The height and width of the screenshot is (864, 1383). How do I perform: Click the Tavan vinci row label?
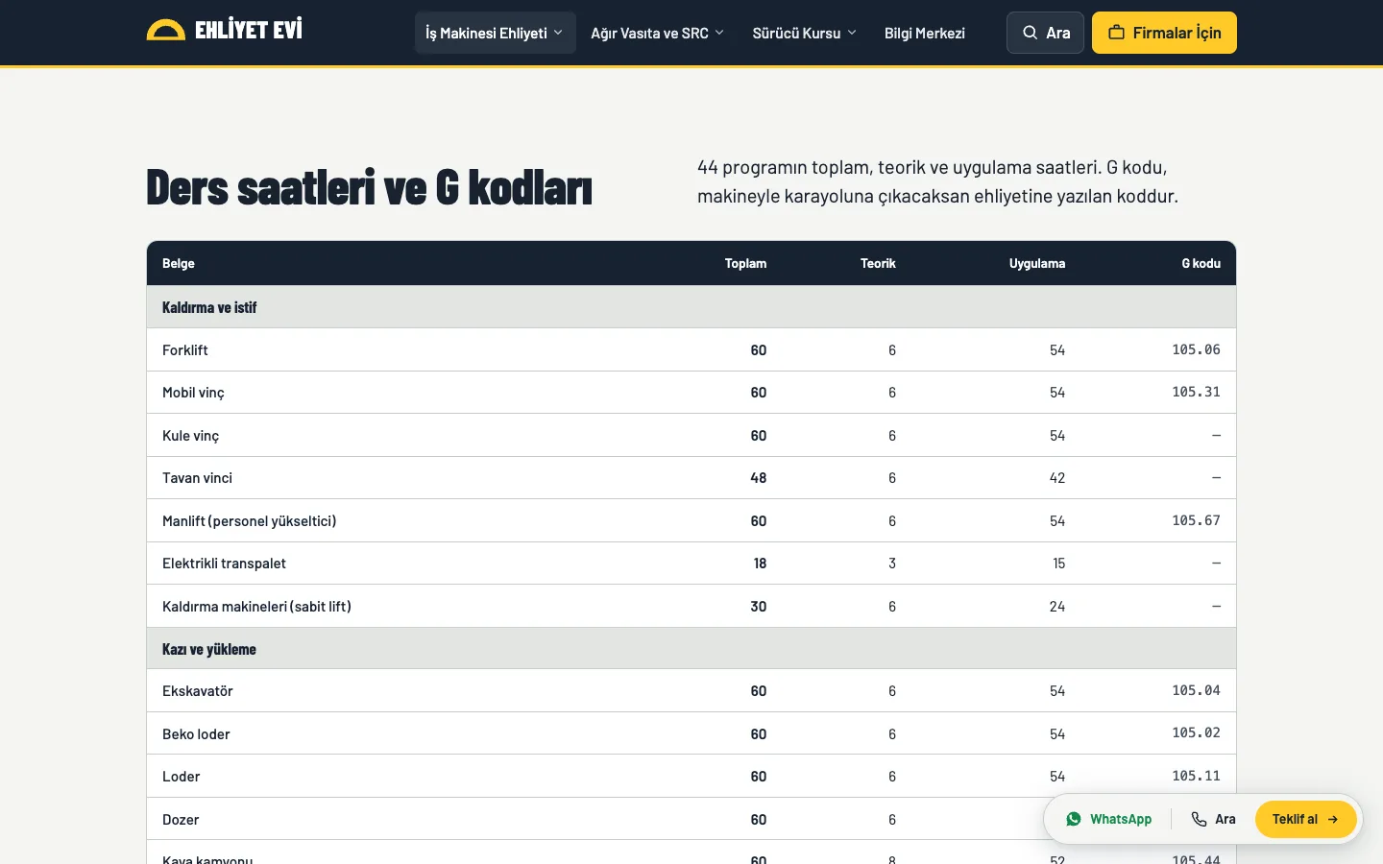[197, 478]
